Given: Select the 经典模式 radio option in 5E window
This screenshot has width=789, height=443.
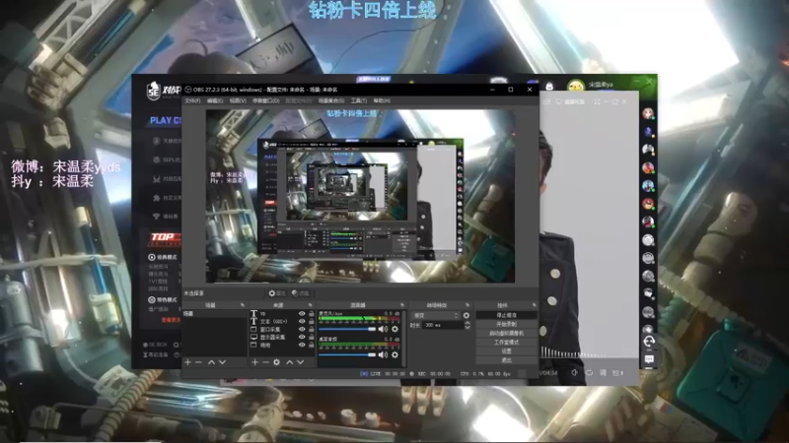Looking at the screenshot, I should click(x=152, y=257).
